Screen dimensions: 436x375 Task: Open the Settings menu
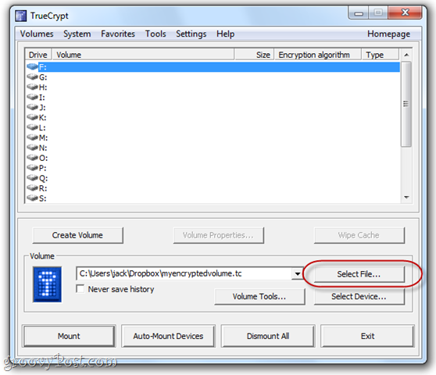coord(191,34)
